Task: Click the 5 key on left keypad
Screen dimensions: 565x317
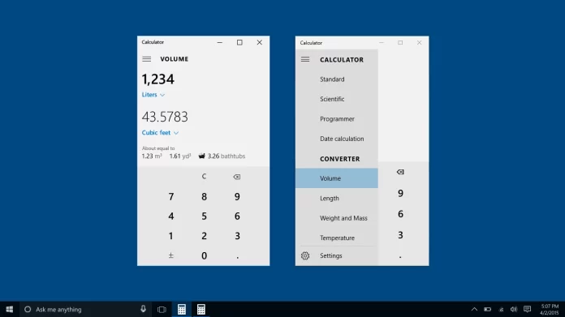Action: tap(204, 216)
